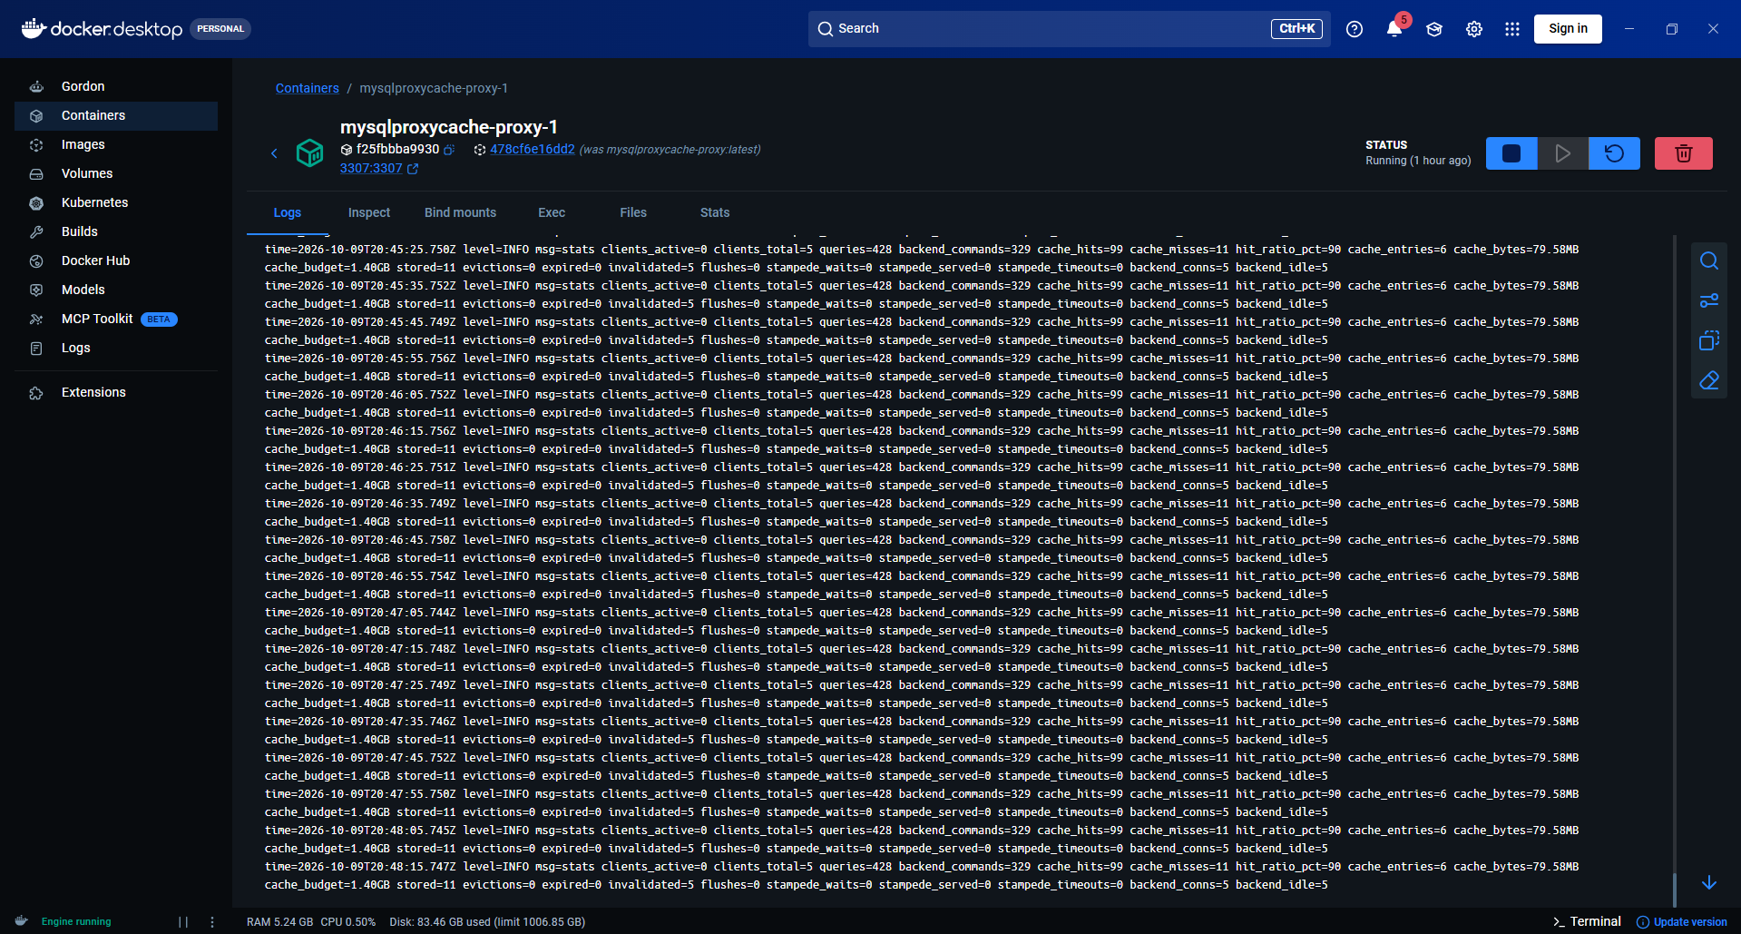The width and height of the screenshot is (1741, 934).
Task: Open Images section in sidebar
Action: (x=116, y=144)
